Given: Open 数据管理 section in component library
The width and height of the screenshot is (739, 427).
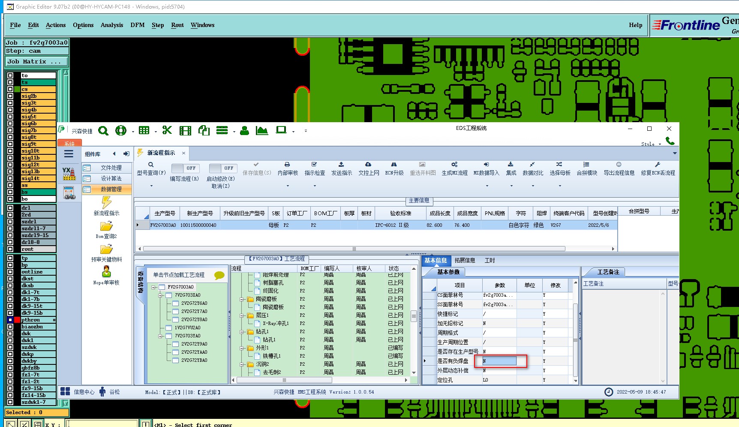Looking at the screenshot, I should coord(107,189).
